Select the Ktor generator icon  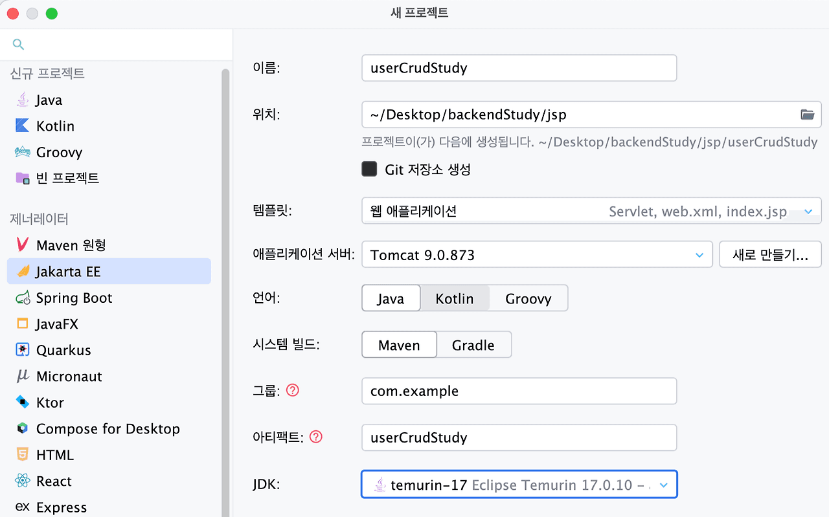(x=23, y=402)
